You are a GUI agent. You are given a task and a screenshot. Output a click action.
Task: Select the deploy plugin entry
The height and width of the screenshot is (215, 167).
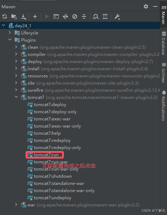pyautogui.click(x=87, y=62)
